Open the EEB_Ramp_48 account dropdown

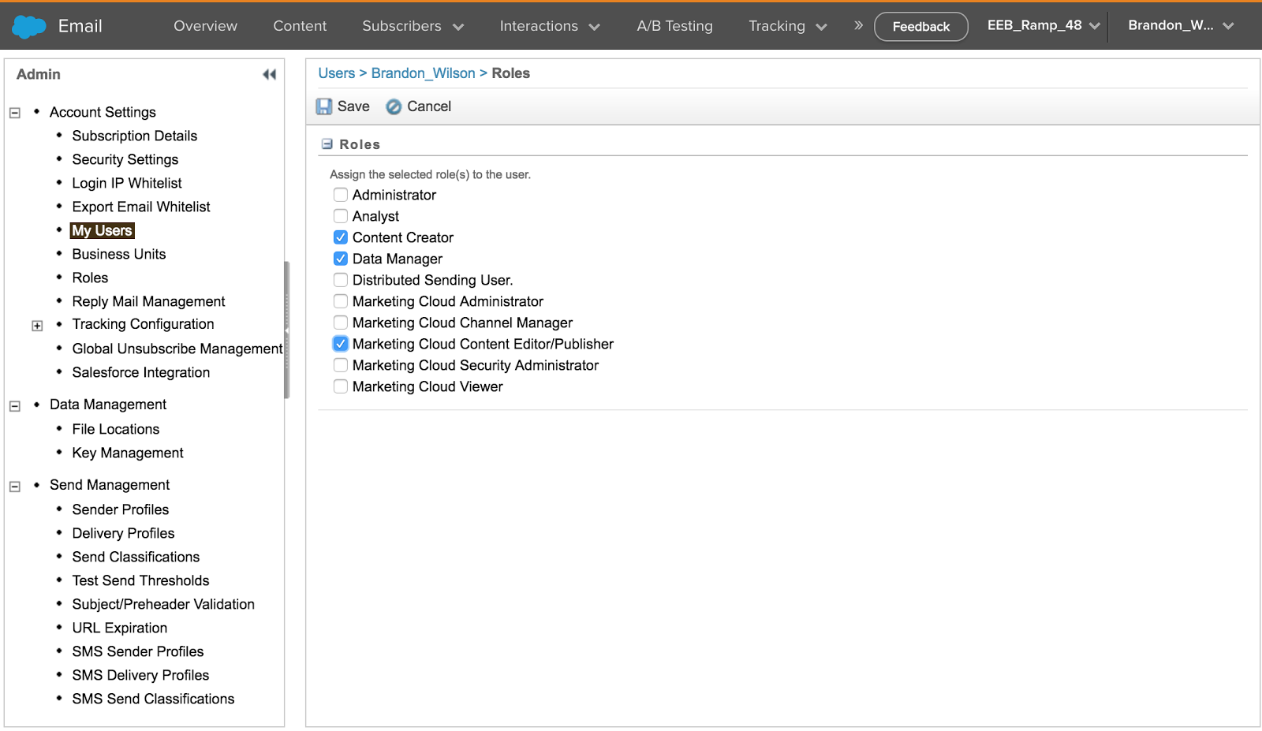[x=1044, y=25]
